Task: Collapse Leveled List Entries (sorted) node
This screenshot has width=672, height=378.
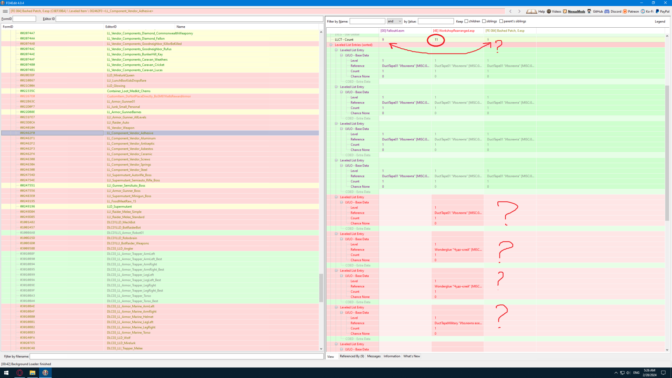Action: tap(331, 45)
